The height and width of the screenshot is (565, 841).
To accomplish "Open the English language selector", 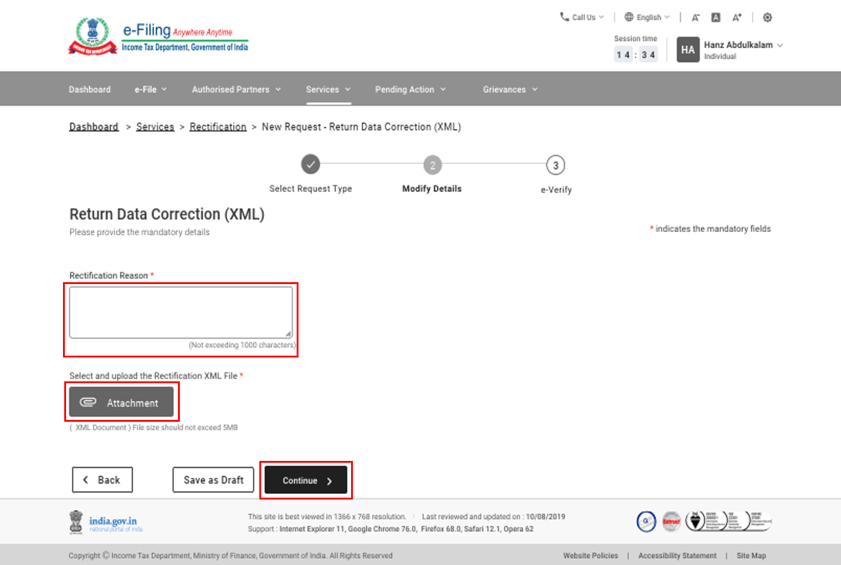I will pyautogui.click(x=647, y=17).
